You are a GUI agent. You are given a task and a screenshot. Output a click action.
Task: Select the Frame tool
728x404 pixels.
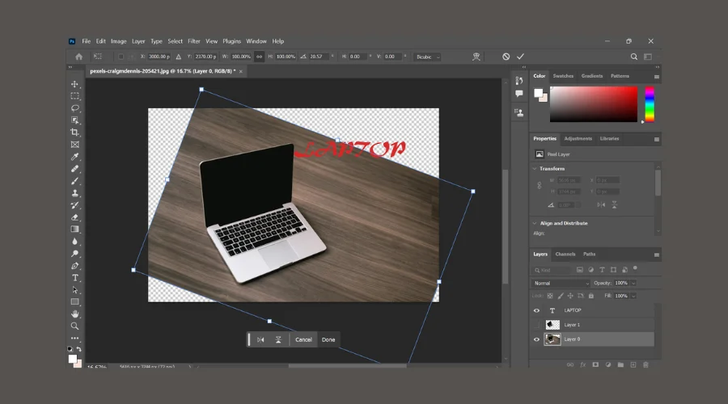(x=74, y=145)
